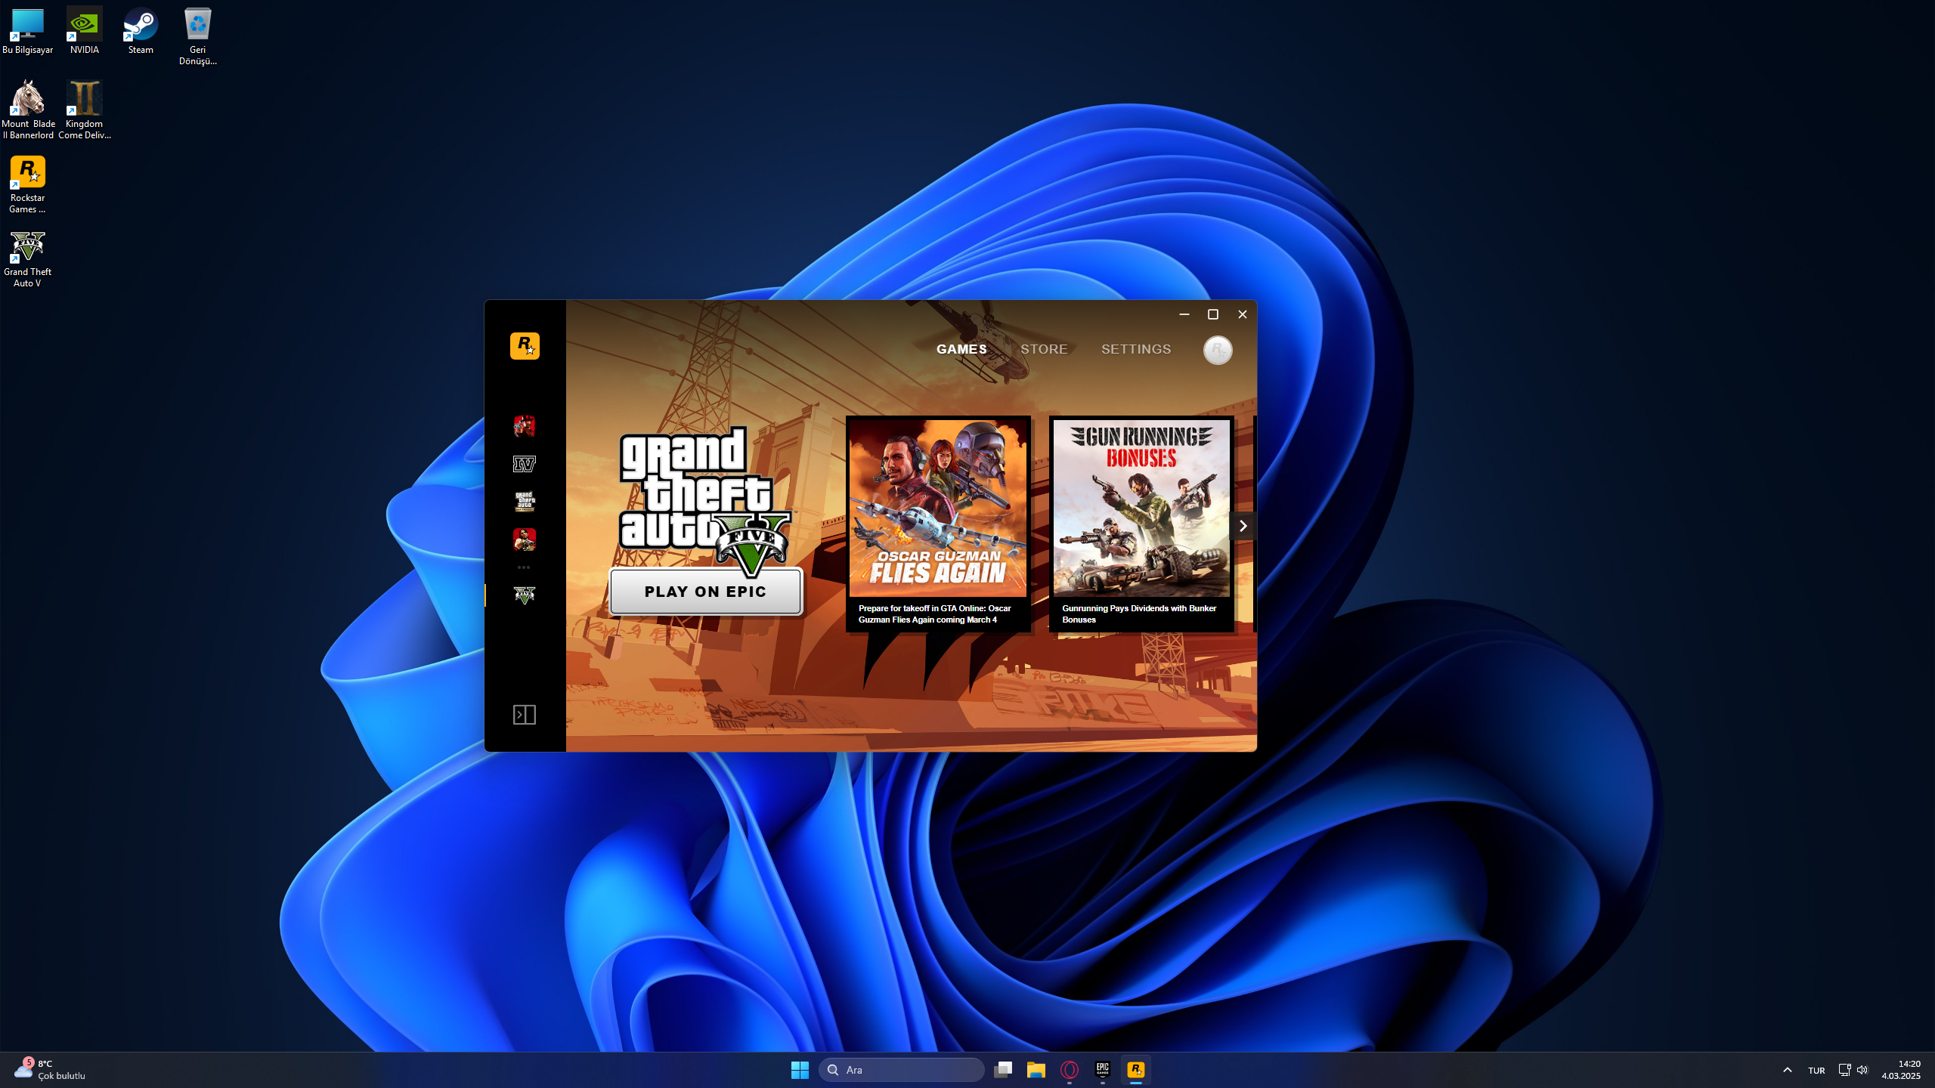This screenshot has height=1088, width=1935.
Task: Open Gunrunning Bonuses news card image
Action: point(1141,508)
